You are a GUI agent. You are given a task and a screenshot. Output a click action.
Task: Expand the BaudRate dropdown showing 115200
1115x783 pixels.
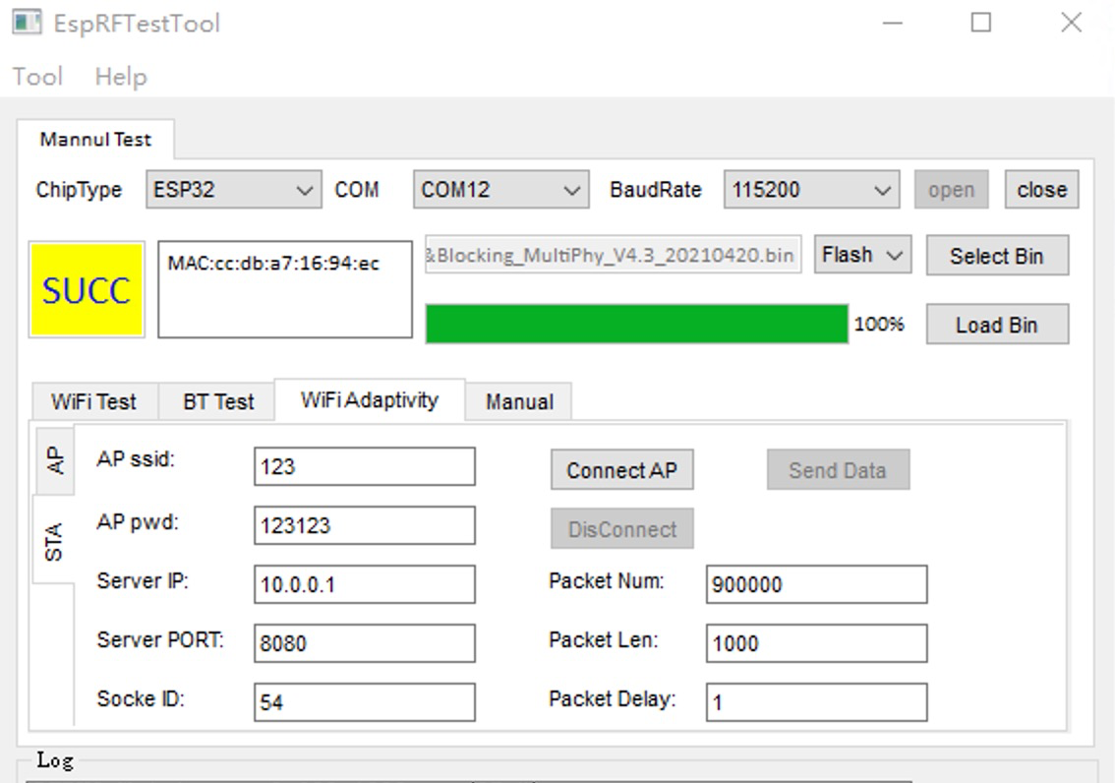coord(811,190)
